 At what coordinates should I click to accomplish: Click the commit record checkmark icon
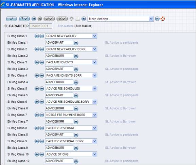(x=11, y=19)
